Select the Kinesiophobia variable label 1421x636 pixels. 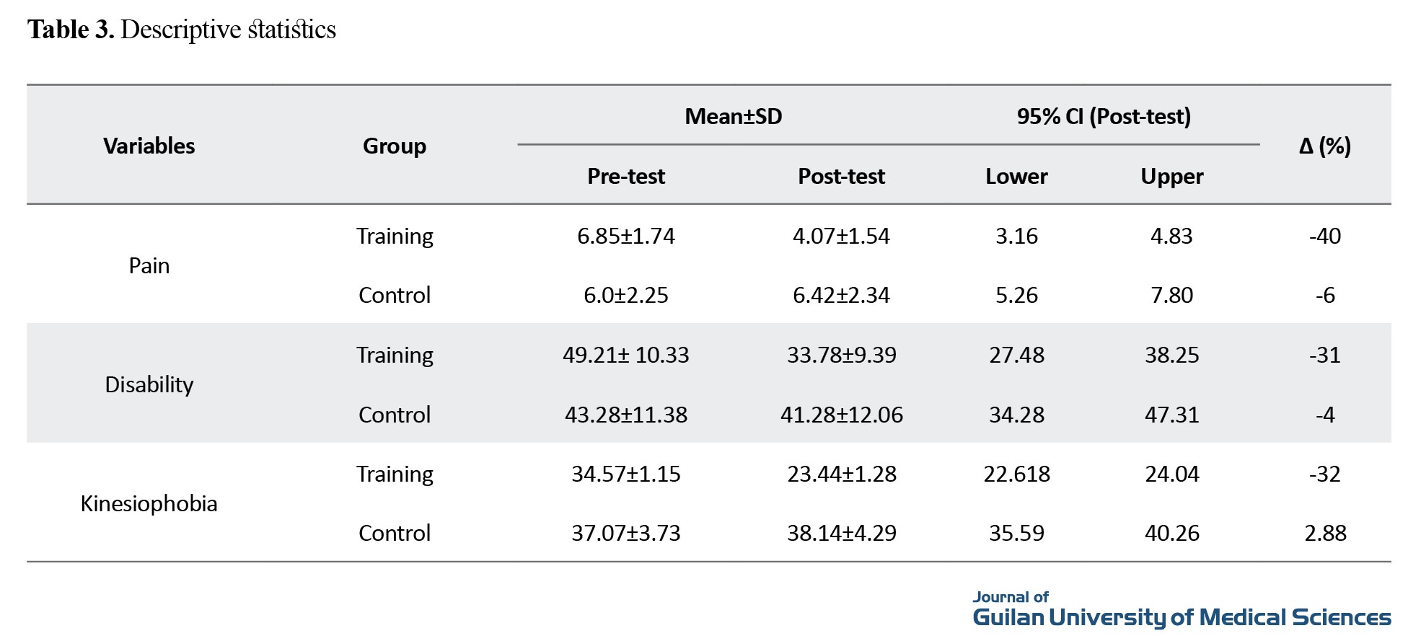point(149,503)
